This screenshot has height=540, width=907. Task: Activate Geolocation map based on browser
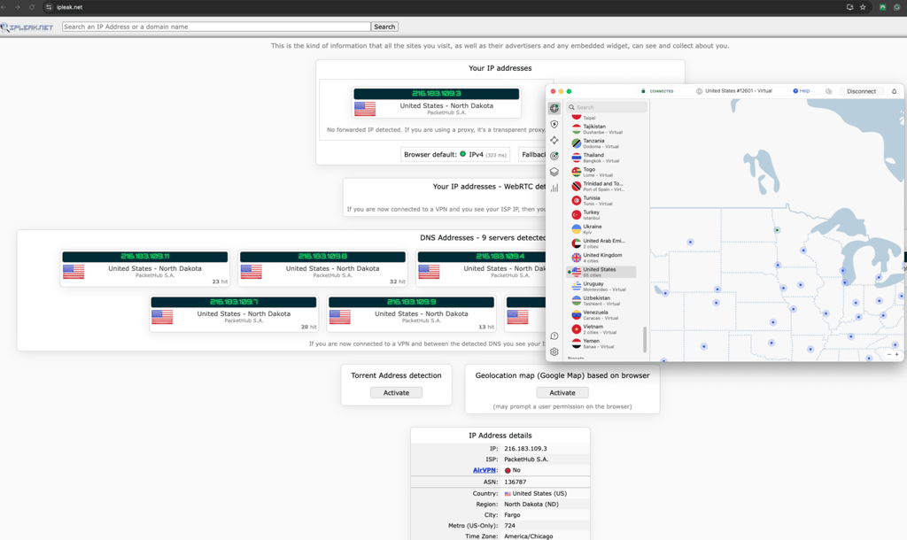(562, 392)
